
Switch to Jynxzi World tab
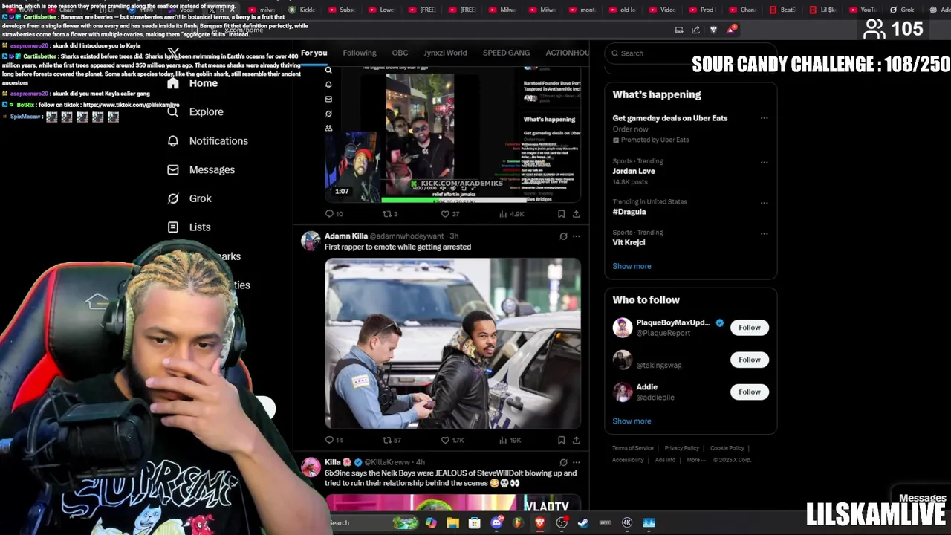pyautogui.click(x=445, y=53)
